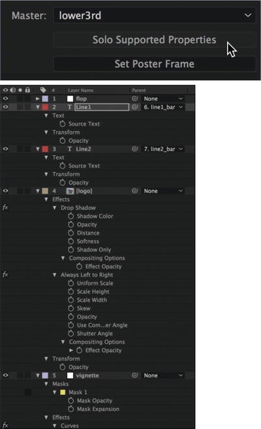The image size is (261, 429).
Task: Click parent pick whip of Line2 layer
Action: click(x=134, y=149)
